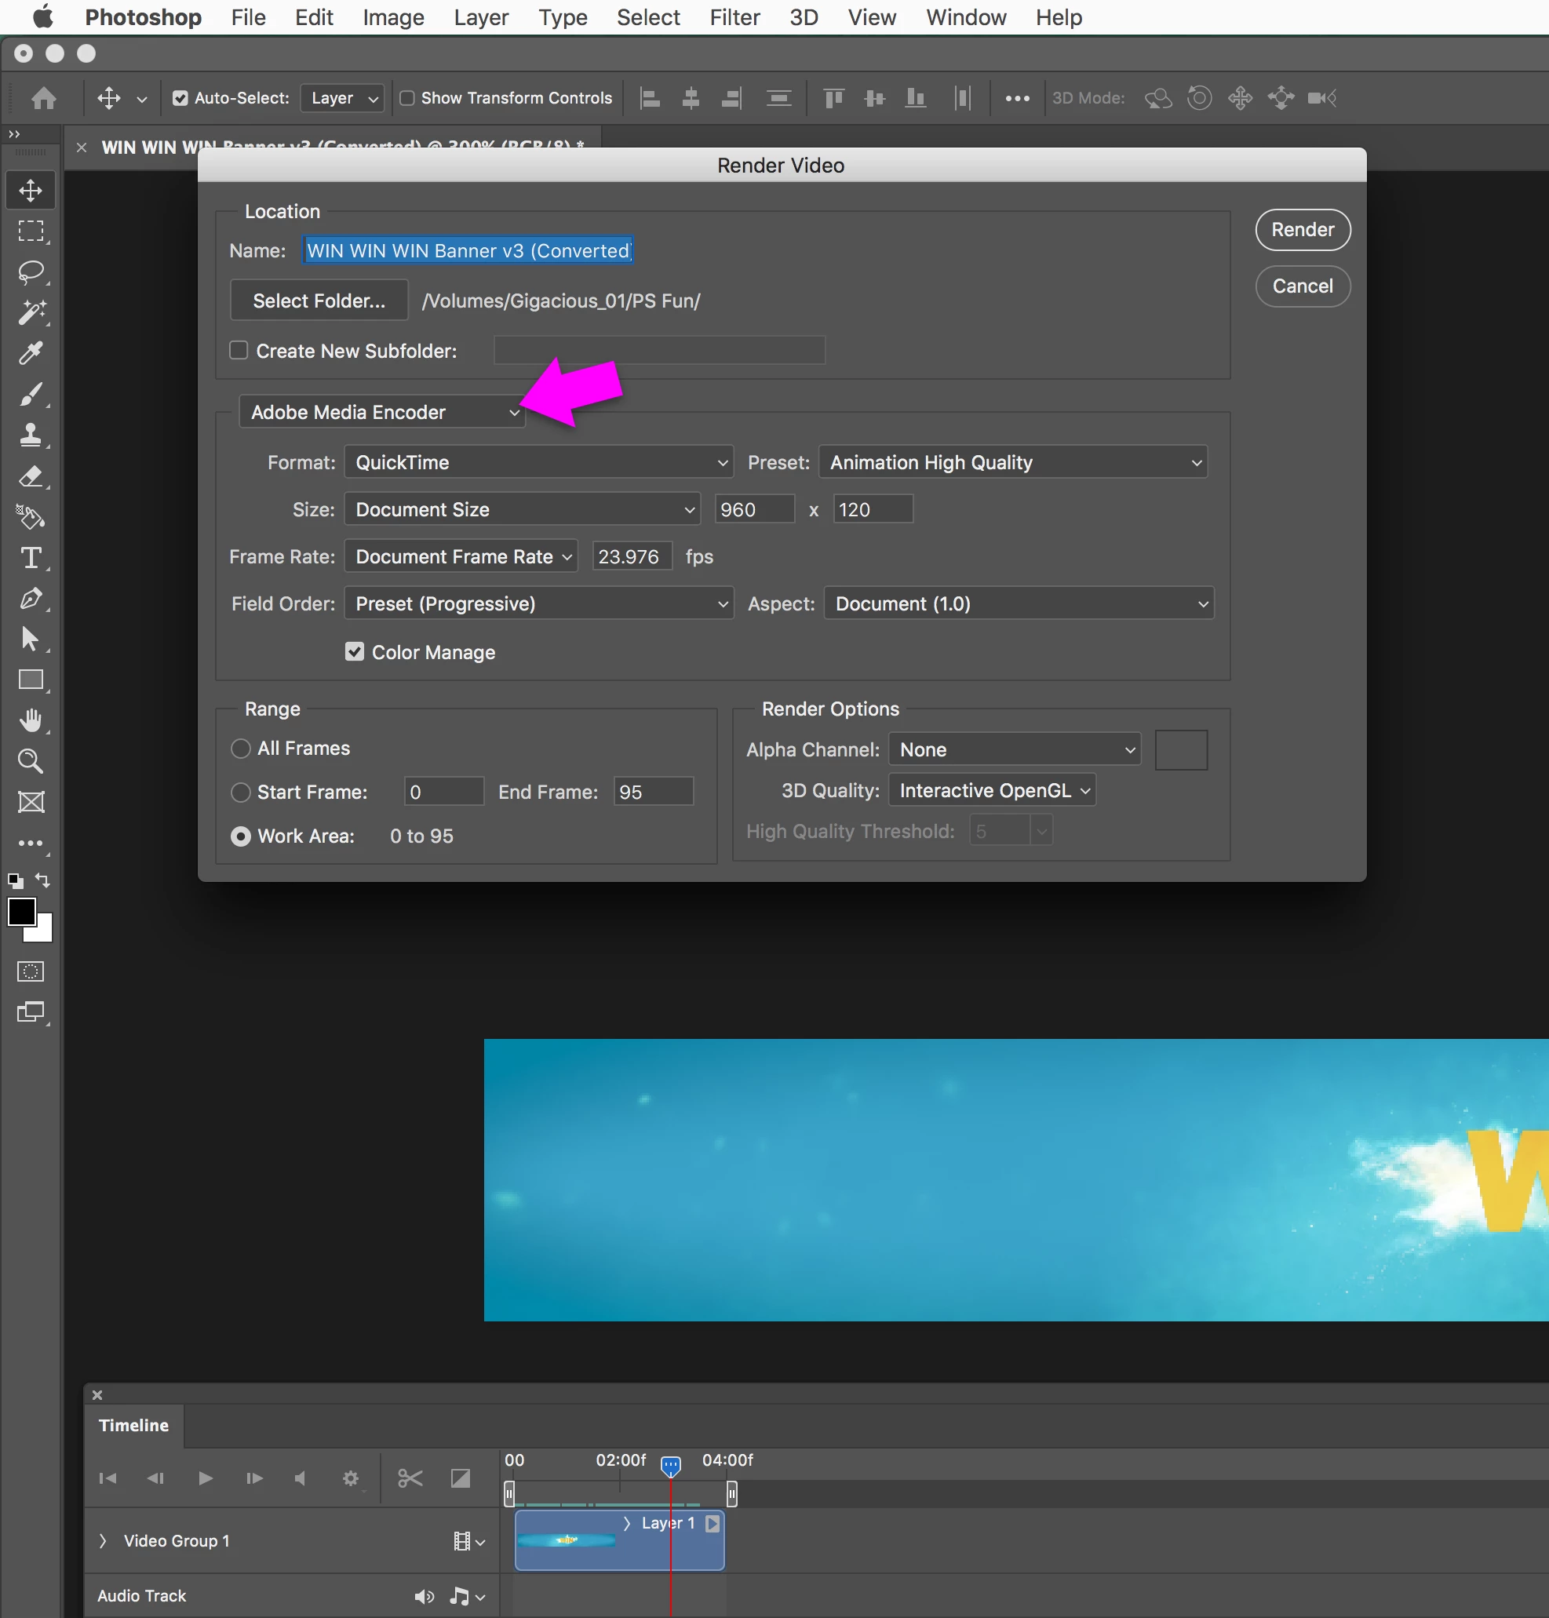Pick the Eyedropper tool
1549x1618 pixels.
click(31, 353)
